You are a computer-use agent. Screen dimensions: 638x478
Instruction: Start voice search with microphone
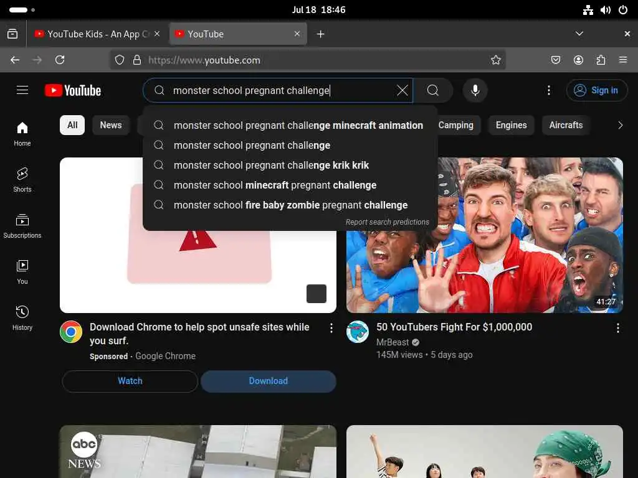tap(475, 90)
